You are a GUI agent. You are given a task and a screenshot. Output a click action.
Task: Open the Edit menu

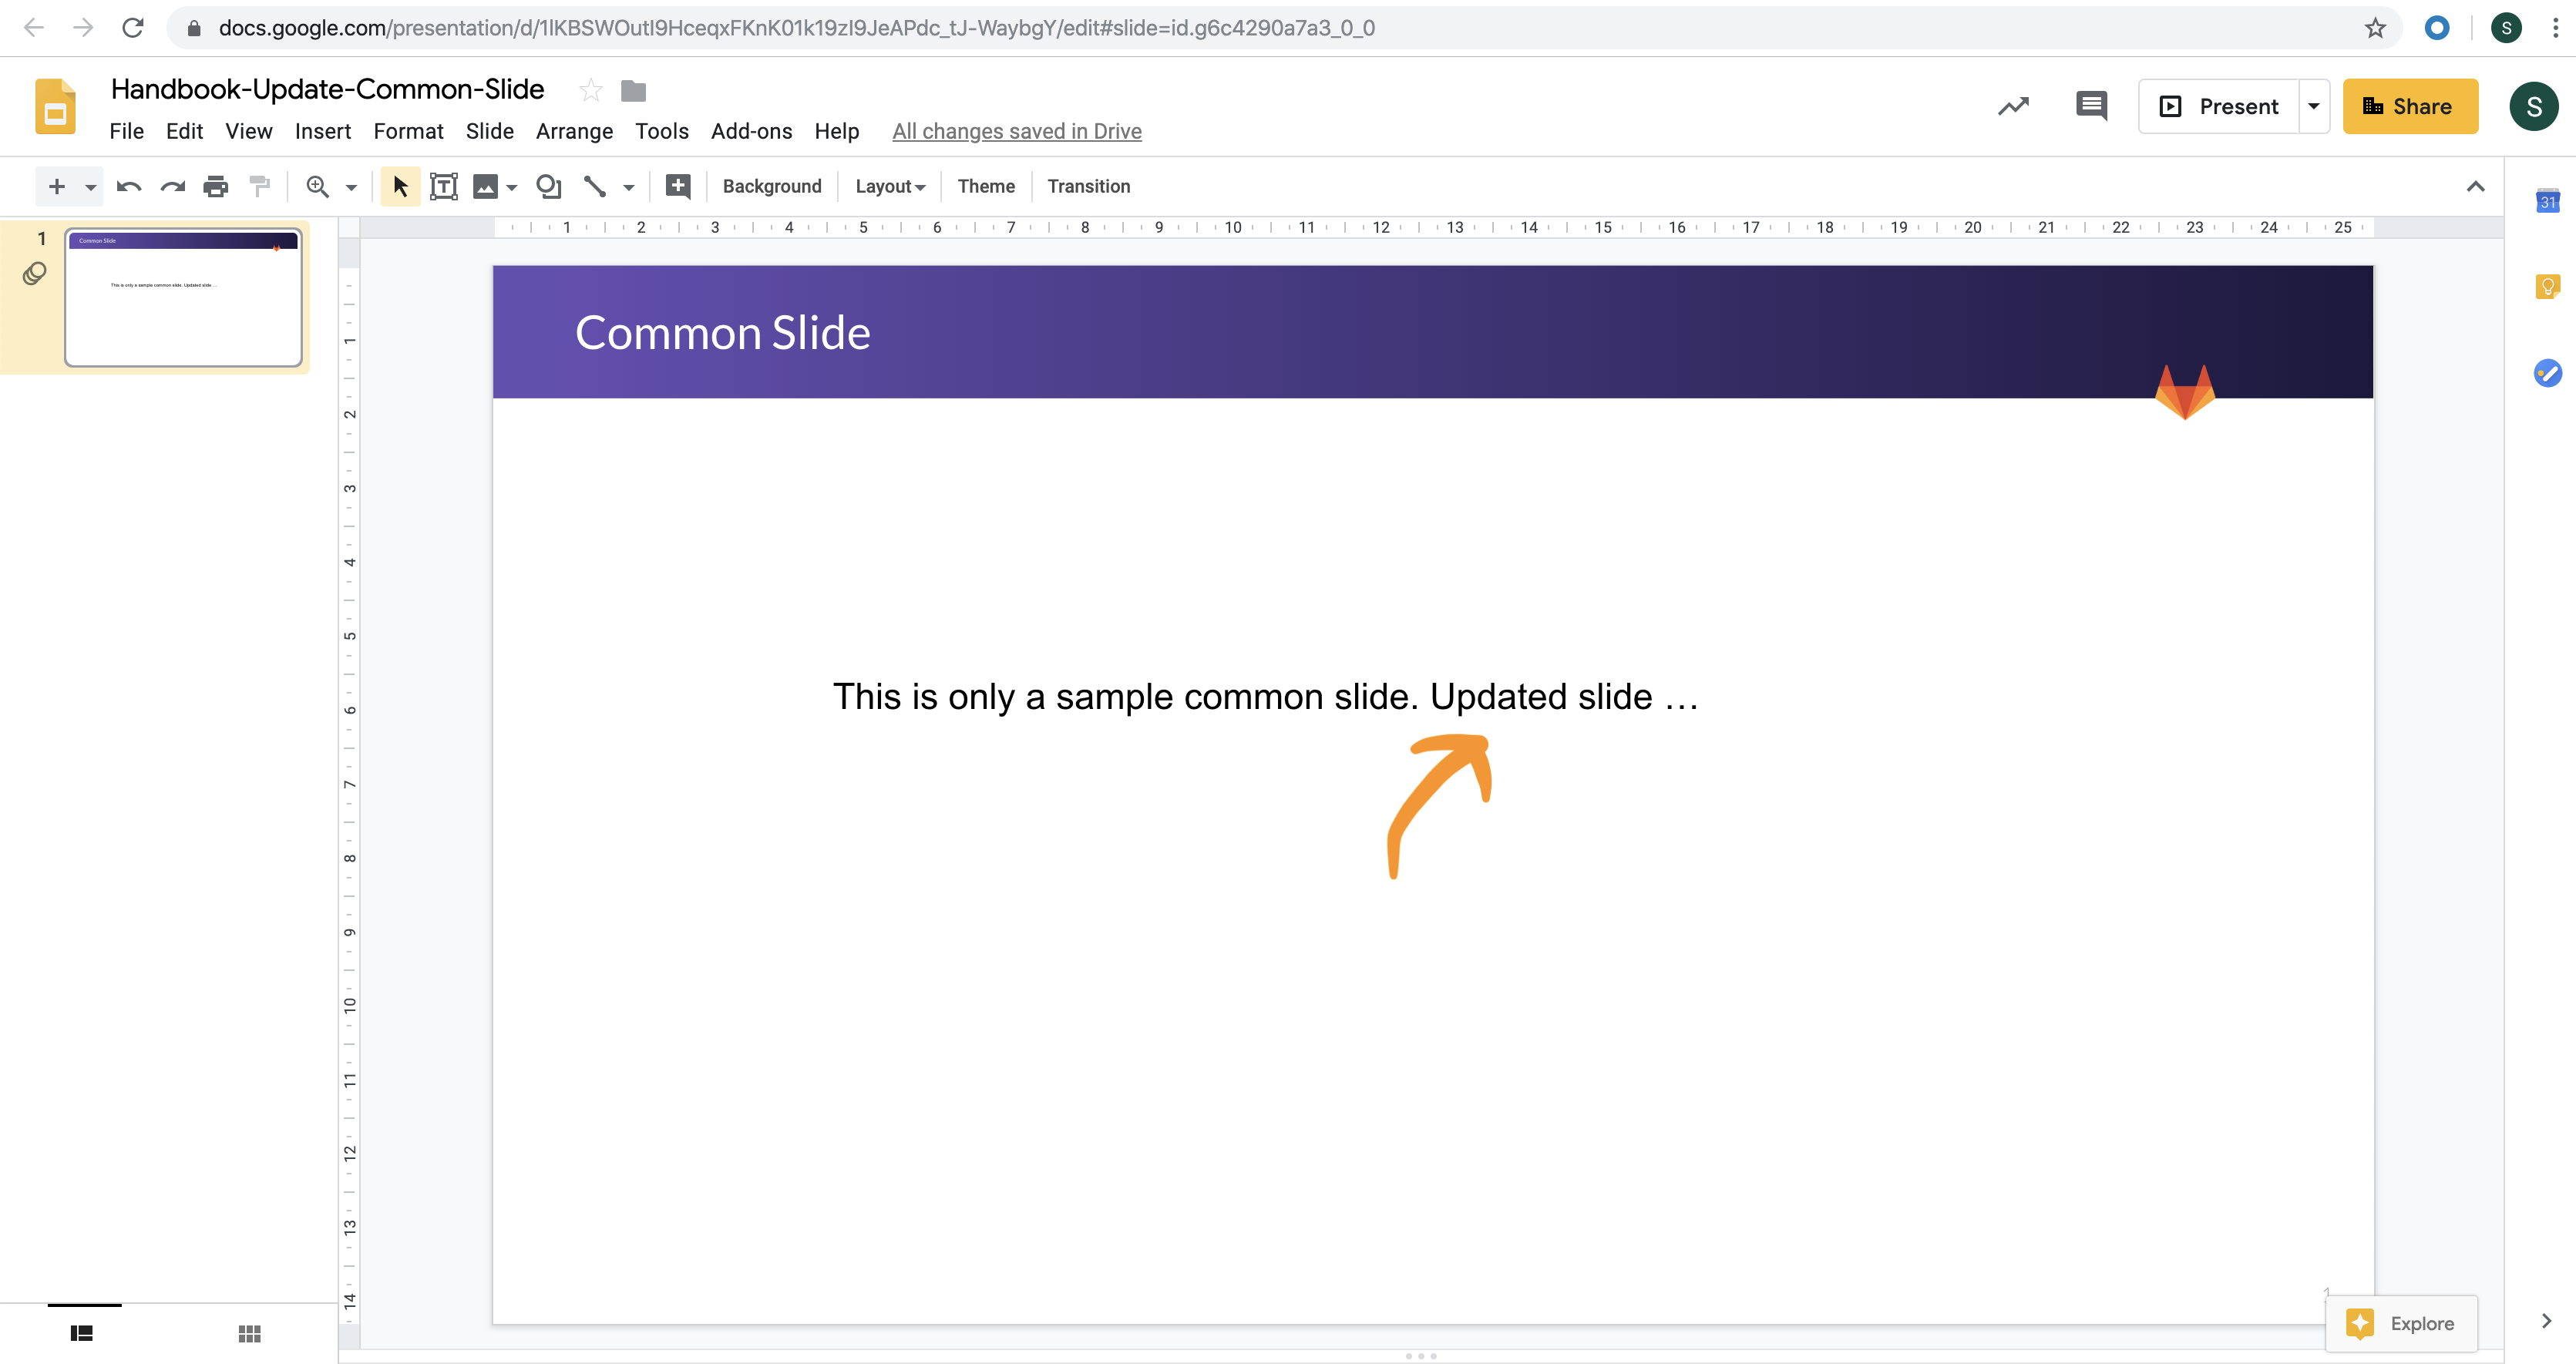(184, 131)
